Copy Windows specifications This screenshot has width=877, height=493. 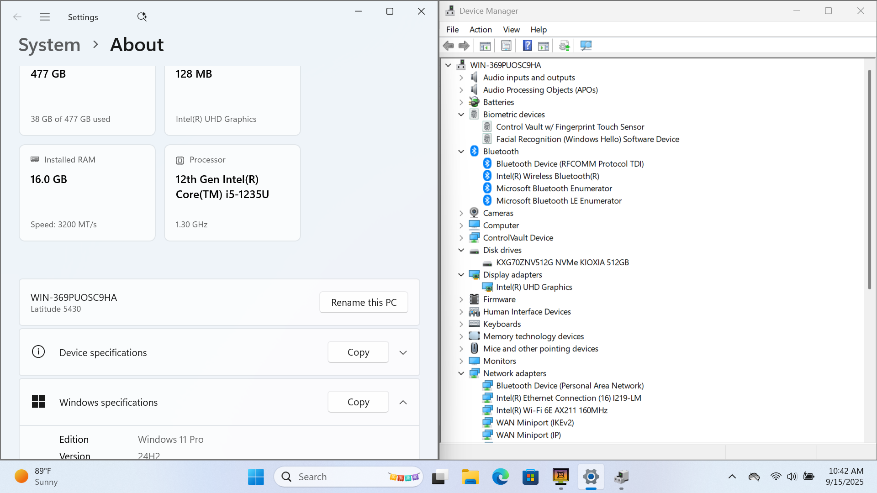[358, 402]
